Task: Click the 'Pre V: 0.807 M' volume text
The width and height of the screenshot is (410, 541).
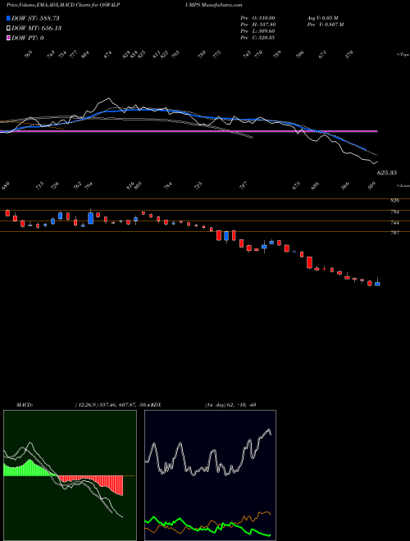Action: pos(326,25)
